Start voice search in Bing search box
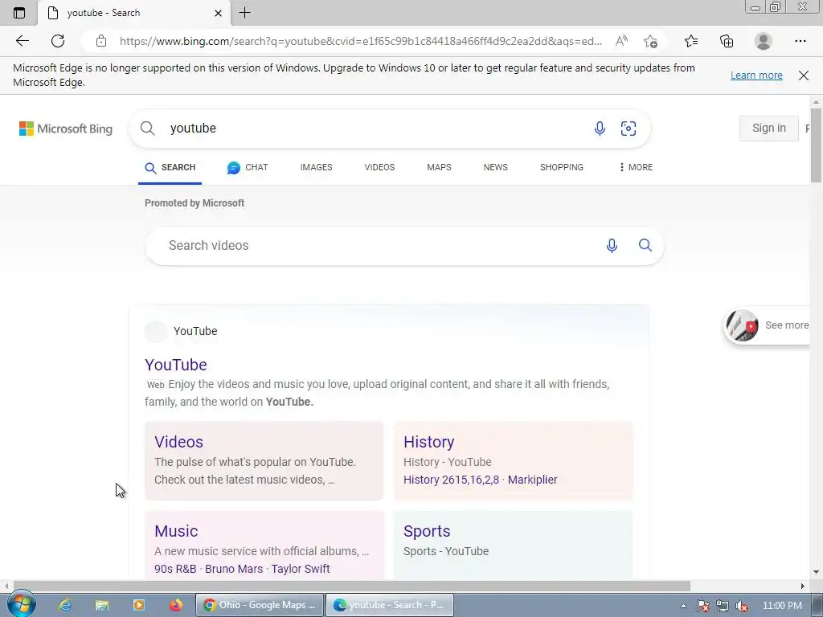The width and height of the screenshot is (823, 617). click(x=600, y=129)
